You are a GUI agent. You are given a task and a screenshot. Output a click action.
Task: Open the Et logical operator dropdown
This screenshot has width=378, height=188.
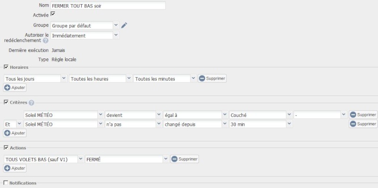click(13, 124)
